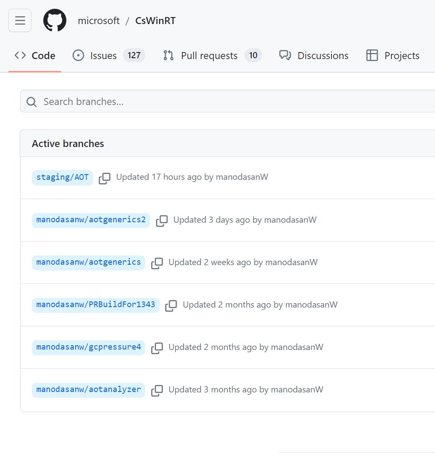This screenshot has width=435, height=462.
Task: Open the CsWinRT repository link
Action: (x=155, y=21)
